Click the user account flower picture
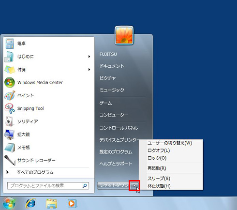This screenshot has width=237, height=210. click(x=124, y=35)
